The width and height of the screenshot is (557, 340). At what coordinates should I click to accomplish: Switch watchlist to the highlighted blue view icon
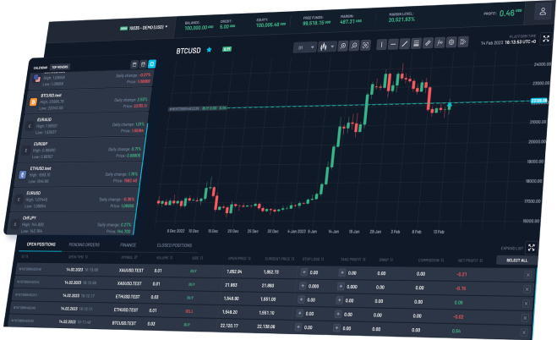[152, 63]
